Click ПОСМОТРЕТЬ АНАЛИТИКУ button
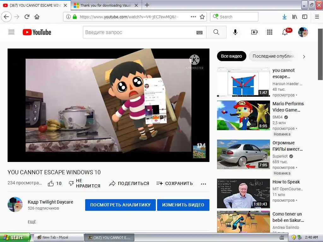This screenshot has height=242, width=323. (120, 205)
